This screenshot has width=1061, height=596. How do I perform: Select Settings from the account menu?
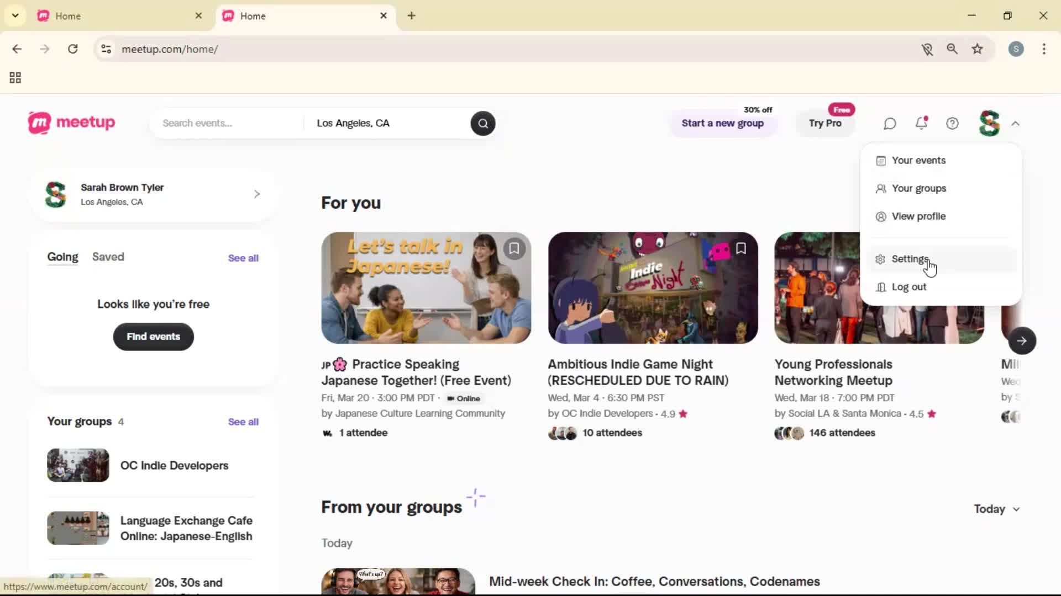(908, 259)
